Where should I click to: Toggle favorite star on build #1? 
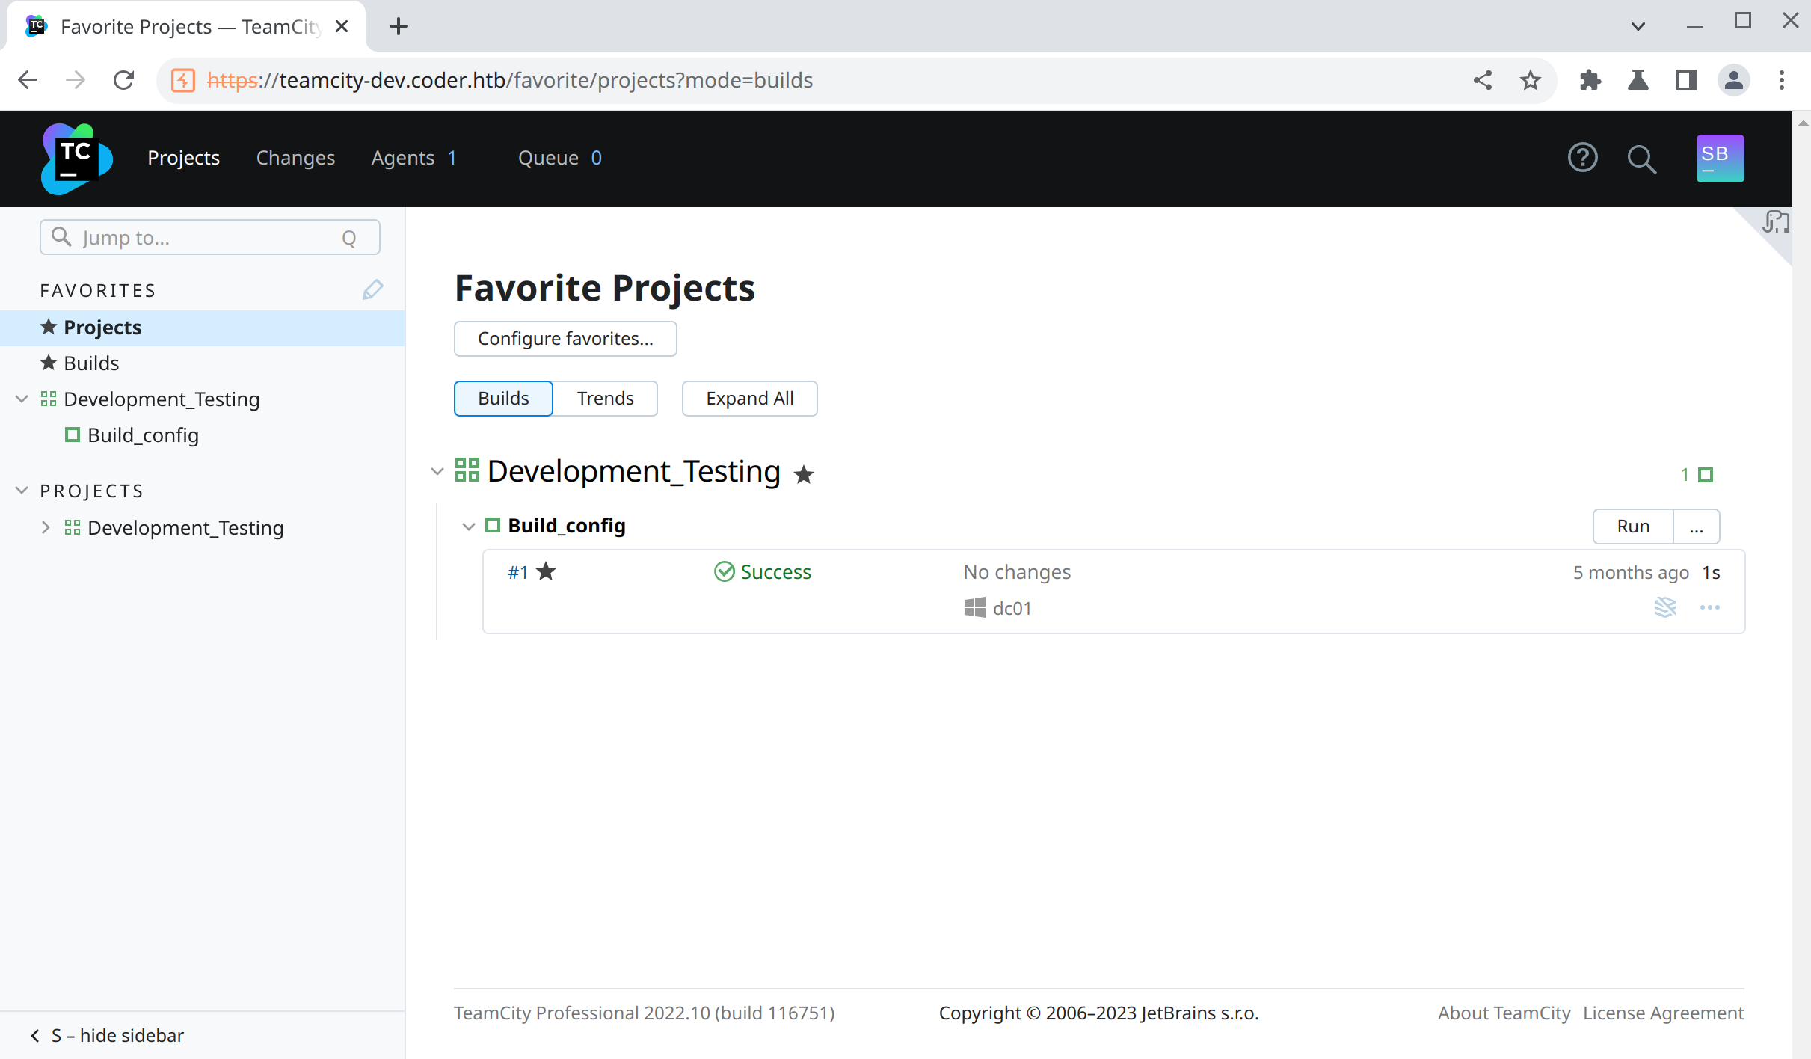(x=547, y=571)
